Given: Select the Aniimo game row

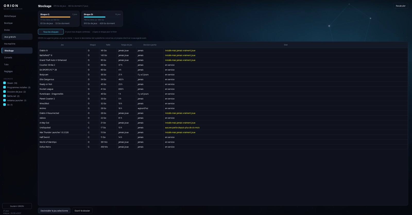Looking at the screenshot, I should pos(223,108).
